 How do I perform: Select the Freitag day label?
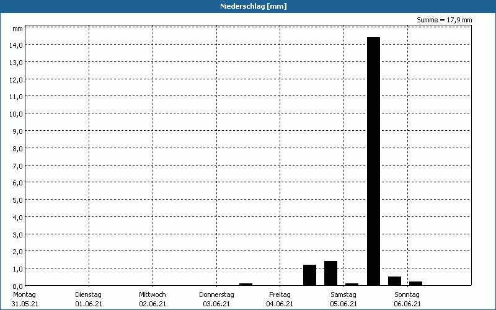coord(280,295)
